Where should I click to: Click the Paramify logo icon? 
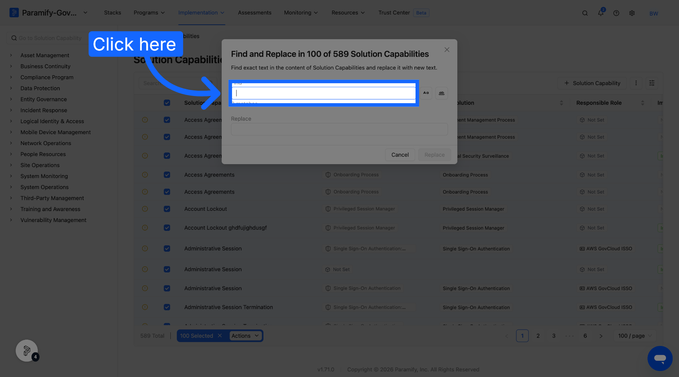14,13
